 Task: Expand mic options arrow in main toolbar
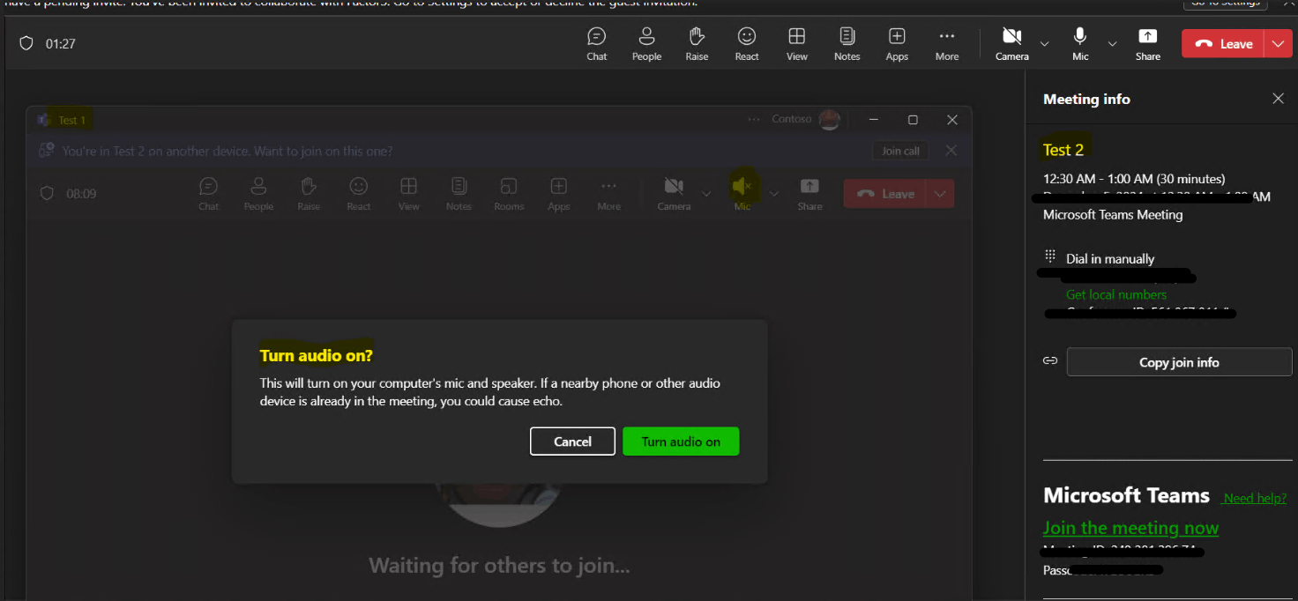(1112, 44)
